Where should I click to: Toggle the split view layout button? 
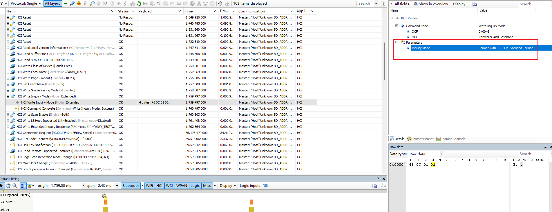[23, 186]
